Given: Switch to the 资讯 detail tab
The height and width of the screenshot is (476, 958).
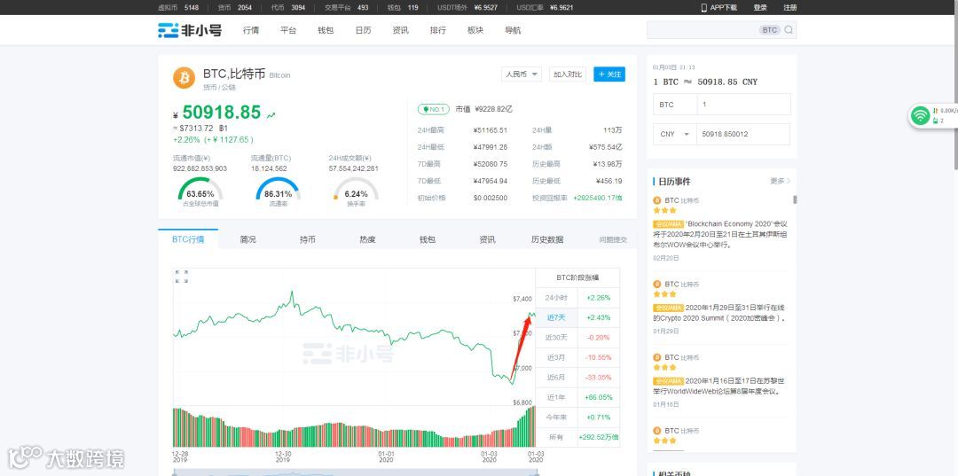Looking at the screenshot, I should tap(488, 240).
